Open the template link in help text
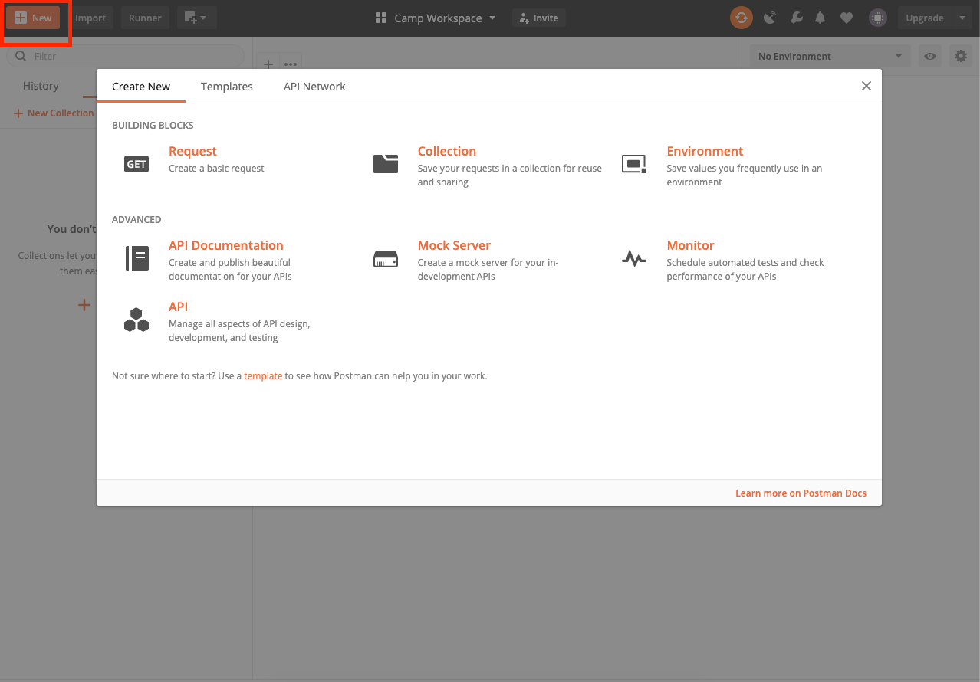The width and height of the screenshot is (980, 682). click(x=263, y=376)
